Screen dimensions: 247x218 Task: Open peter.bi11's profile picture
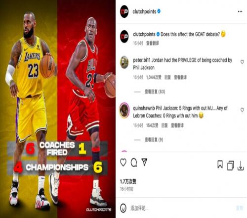click(124, 62)
